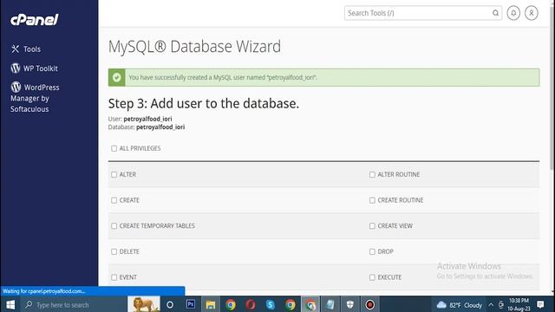Select the DROP privilege checkbox
Image resolution: width=555 pixels, height=312 pixels.
(372, 251)
